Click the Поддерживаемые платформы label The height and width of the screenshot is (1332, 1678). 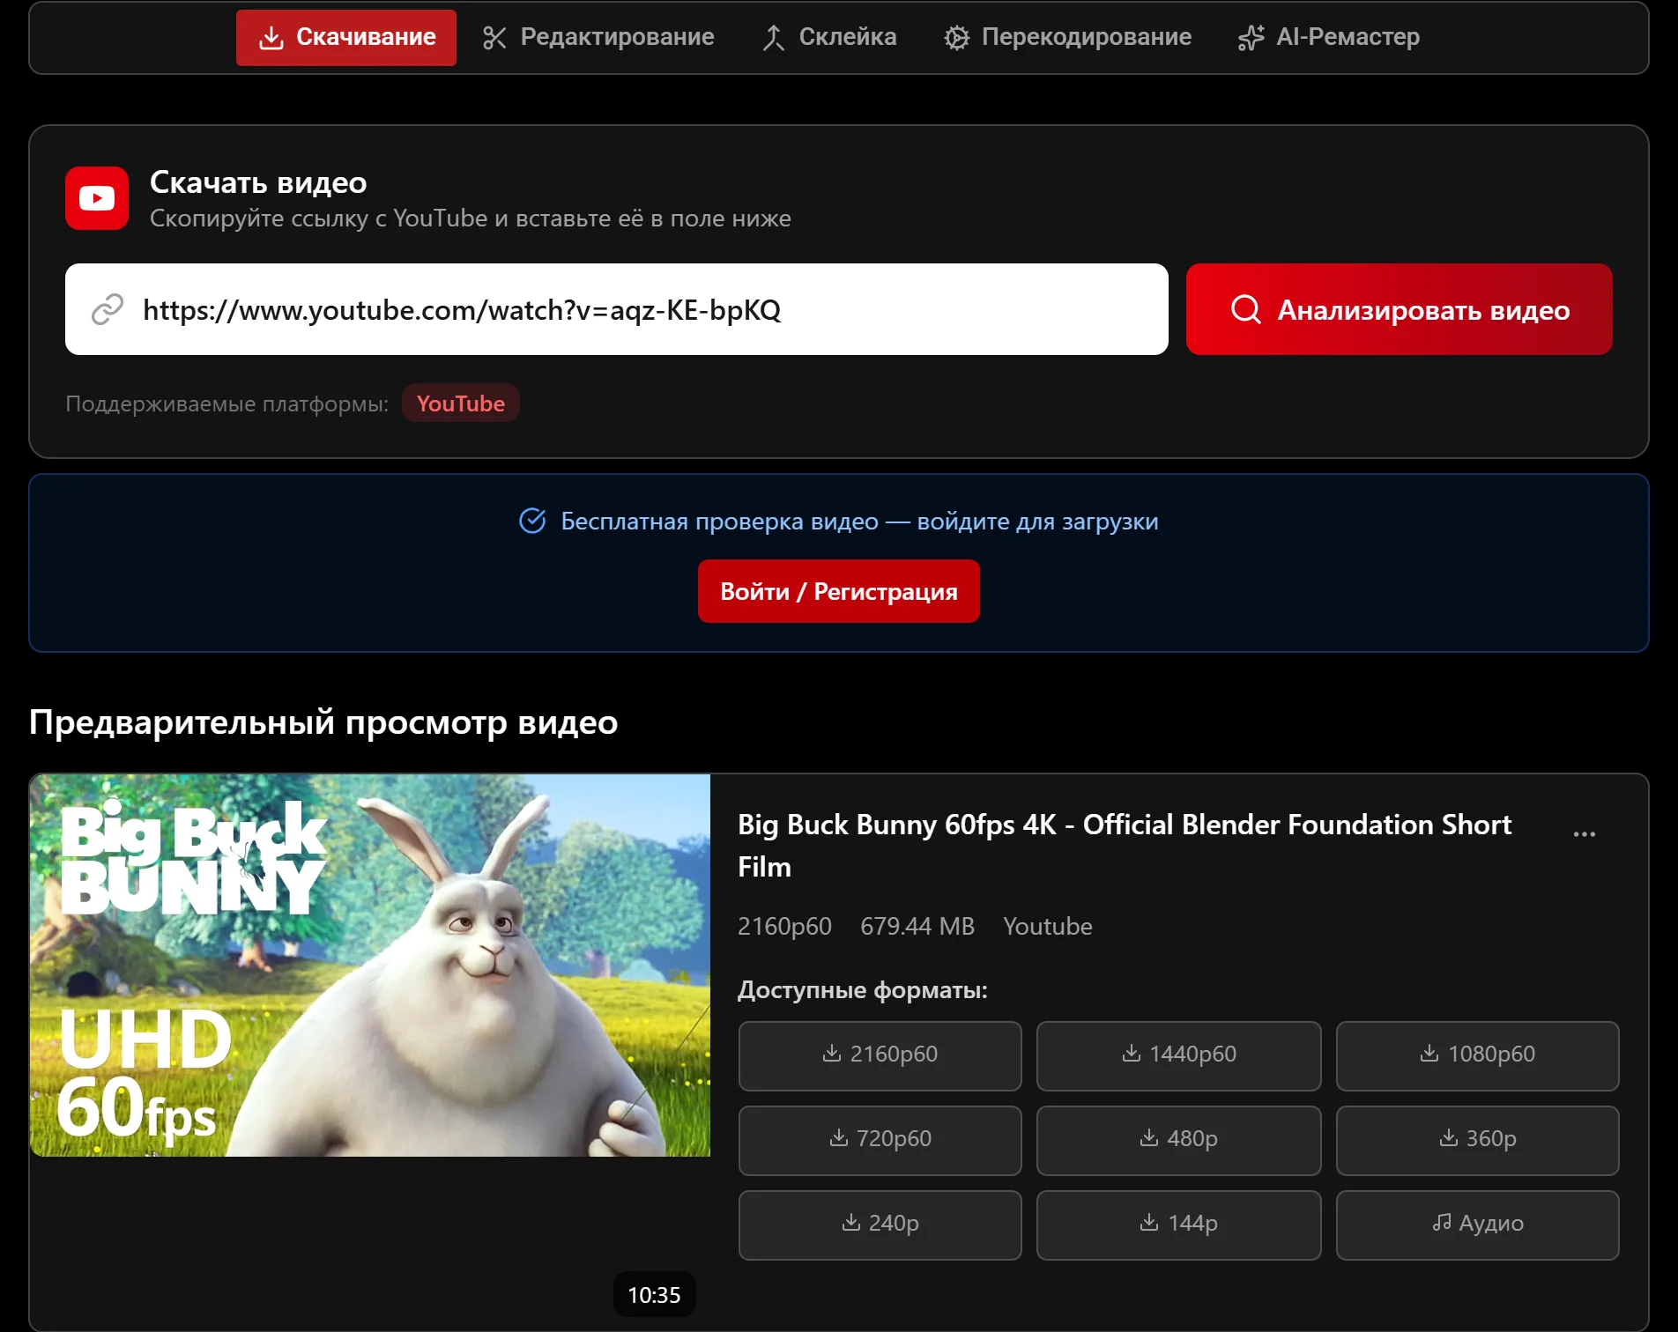[227, 404]
